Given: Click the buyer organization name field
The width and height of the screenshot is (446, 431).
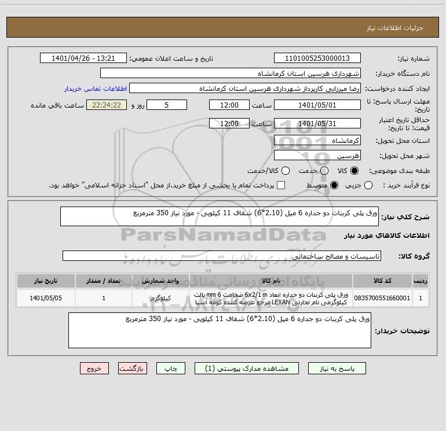Looking at the screenshot, I should tap(231, 73).
